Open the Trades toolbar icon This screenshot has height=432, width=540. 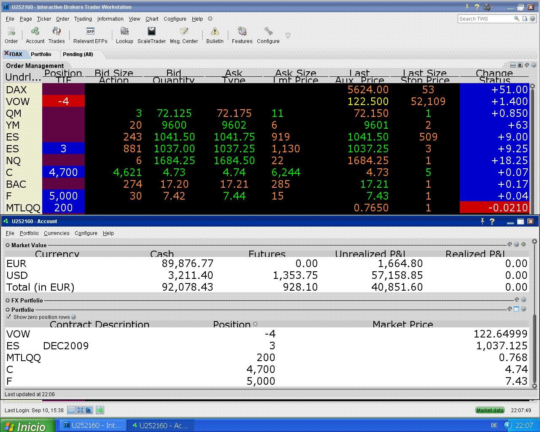pyautogui.click(x=57, y=32)
